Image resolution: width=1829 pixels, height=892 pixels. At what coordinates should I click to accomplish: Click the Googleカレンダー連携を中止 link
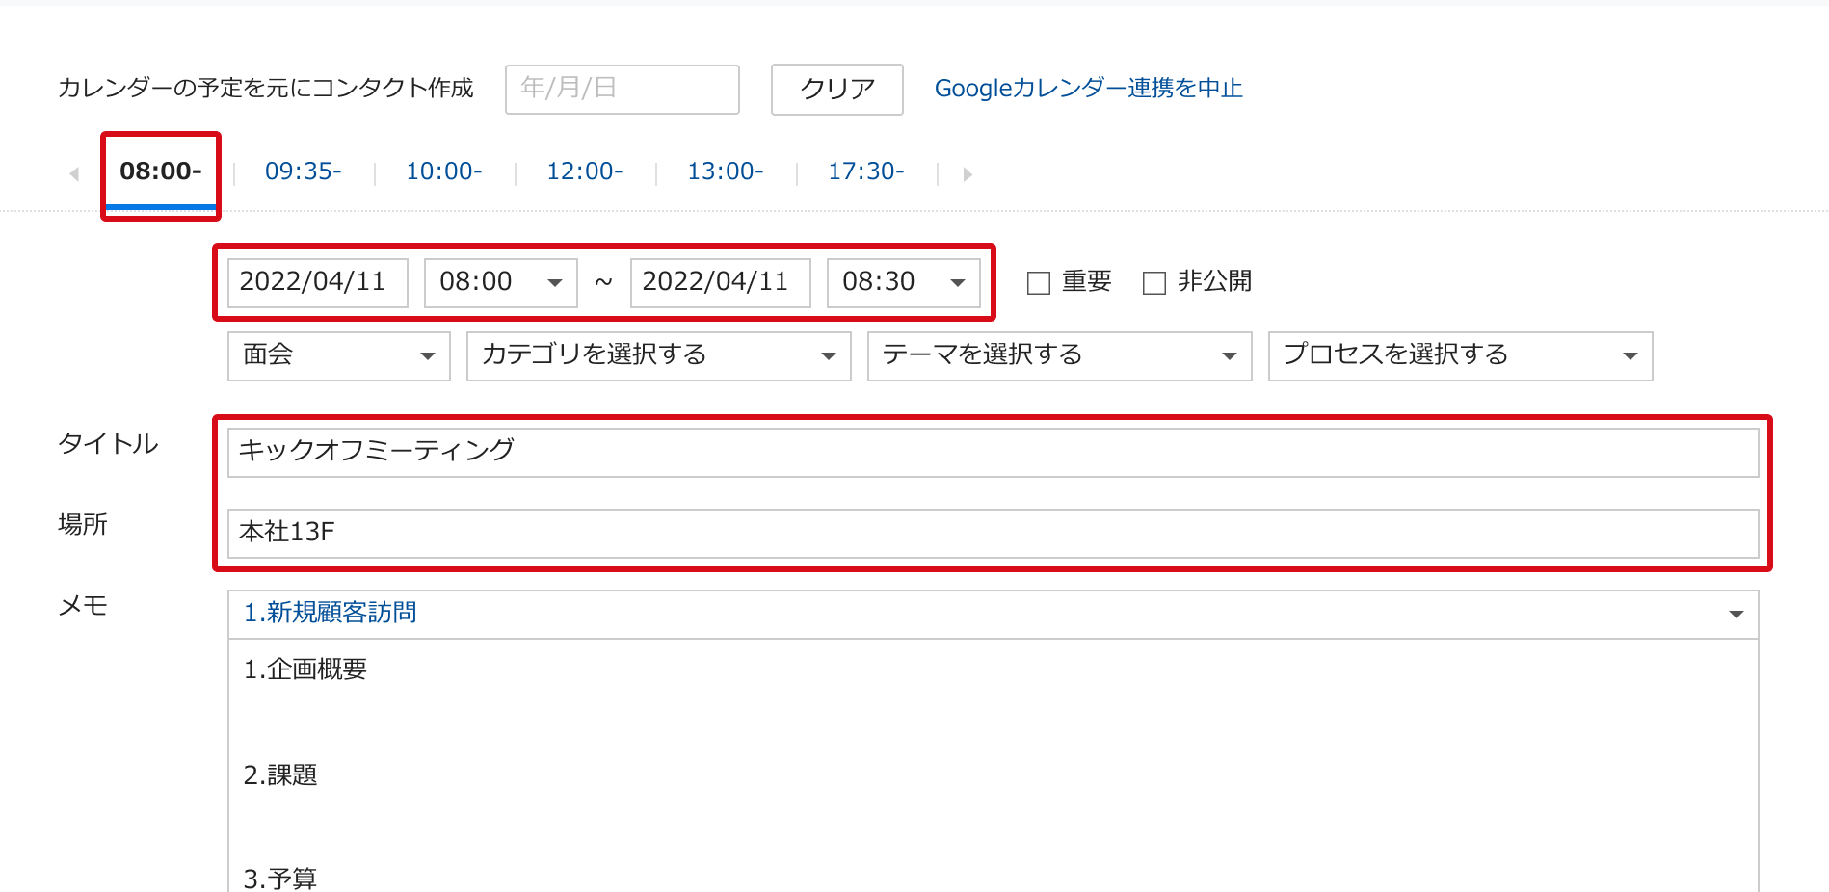[x=1088, y=89]
